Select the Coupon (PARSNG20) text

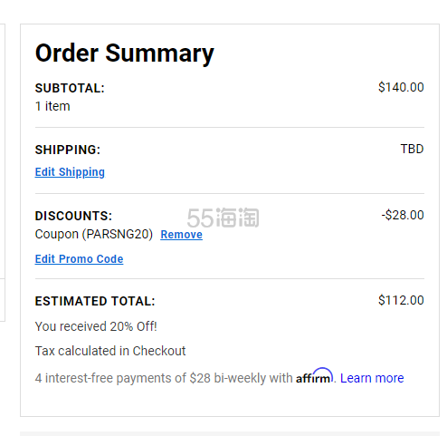tap(94, 234)
